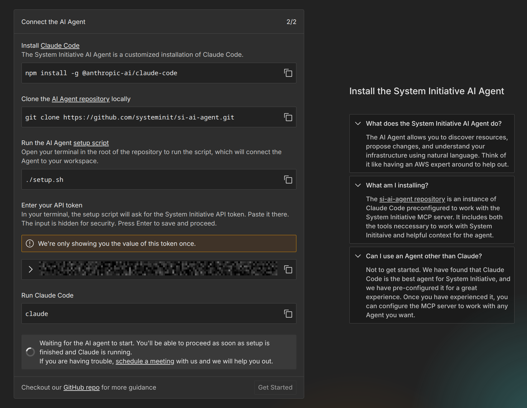The height and width of the screenshot is (408, 527).
Task: Open the GitHub repo link
Action: pyautogui.click(x=81, y=387)
